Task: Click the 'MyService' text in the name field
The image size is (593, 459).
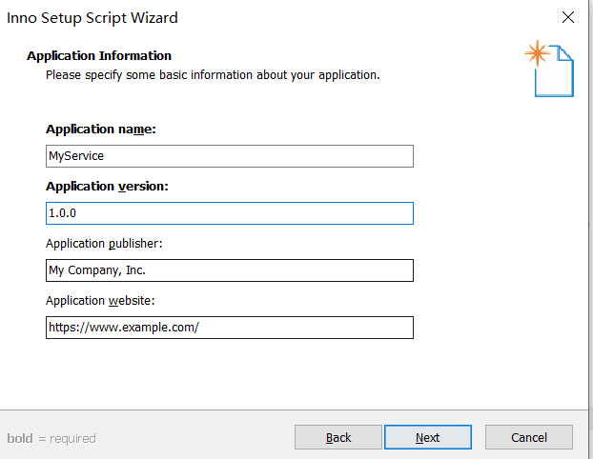Action: (76, 156)
